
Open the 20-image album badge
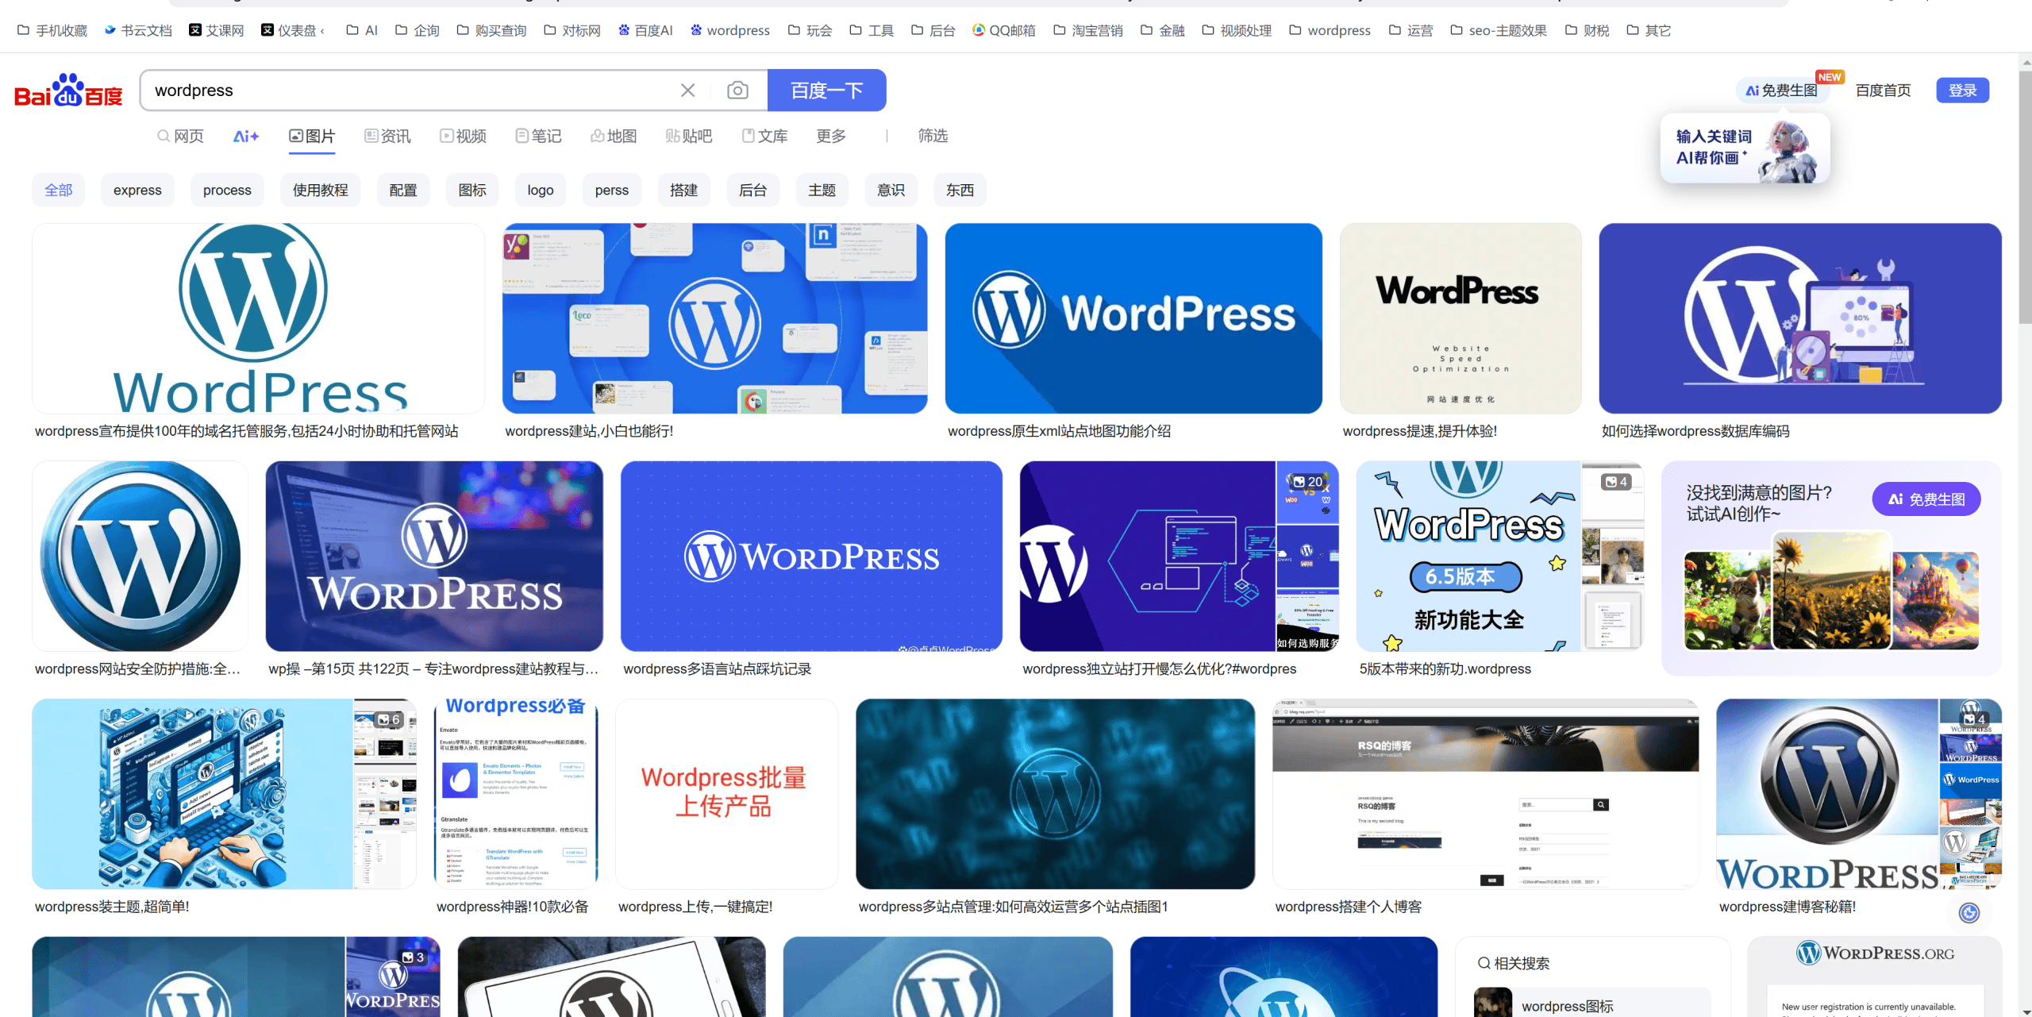click(1307, 482)
